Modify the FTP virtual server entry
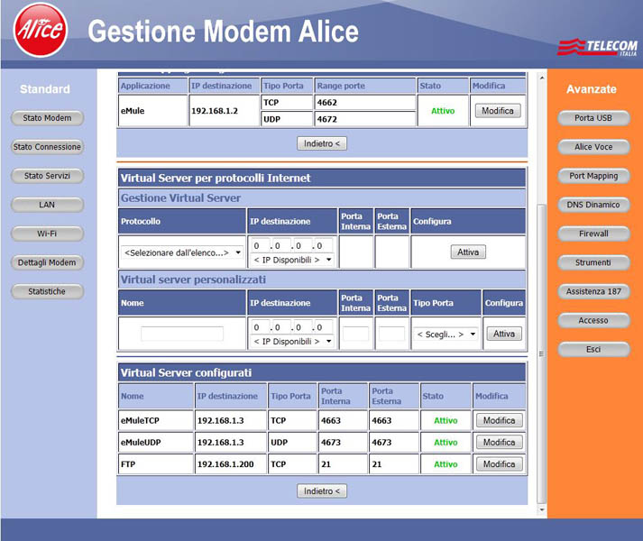 [x=498, y=464]
